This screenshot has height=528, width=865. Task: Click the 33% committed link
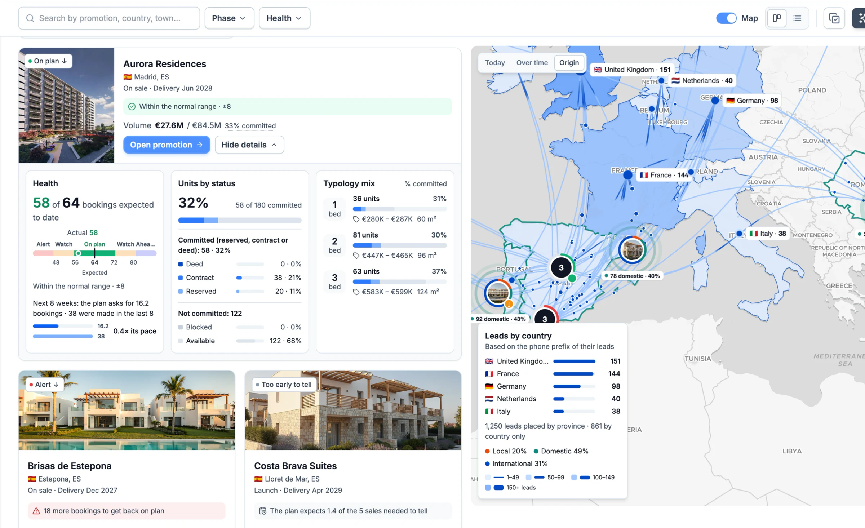coord(250,126)
